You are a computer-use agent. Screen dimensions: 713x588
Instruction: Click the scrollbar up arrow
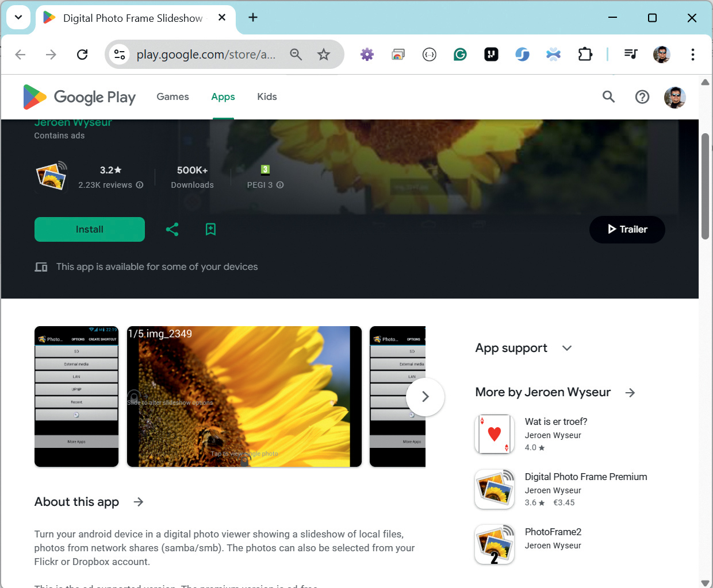point(706,82)
